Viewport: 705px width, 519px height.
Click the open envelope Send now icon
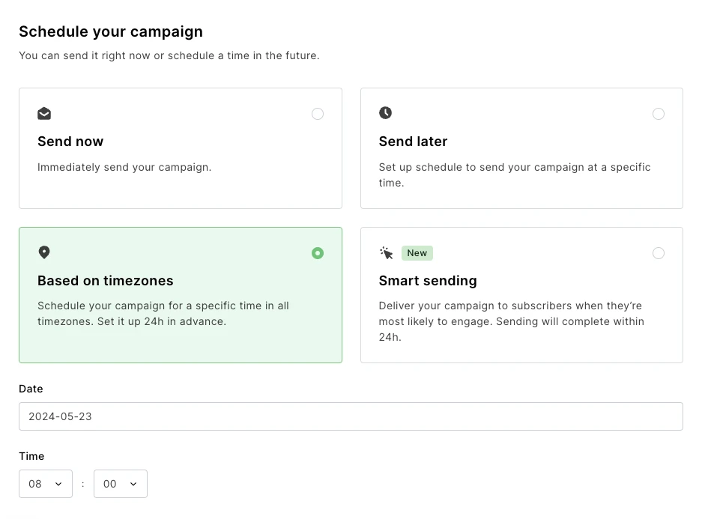click(x=44, y=114)
